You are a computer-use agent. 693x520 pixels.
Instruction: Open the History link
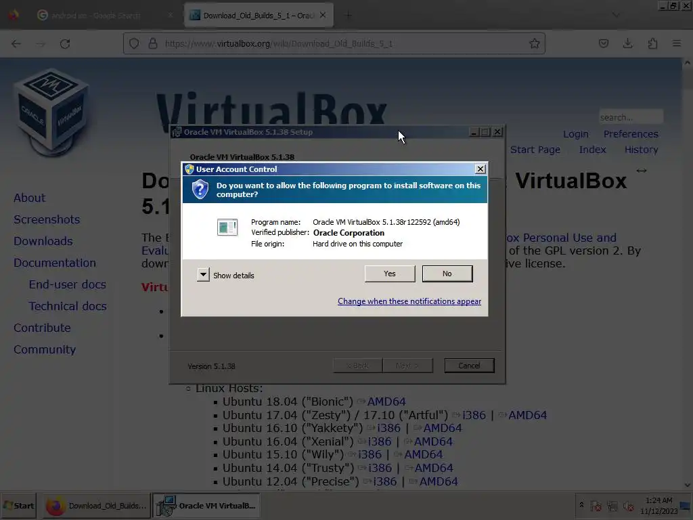(x=642, y=150)
